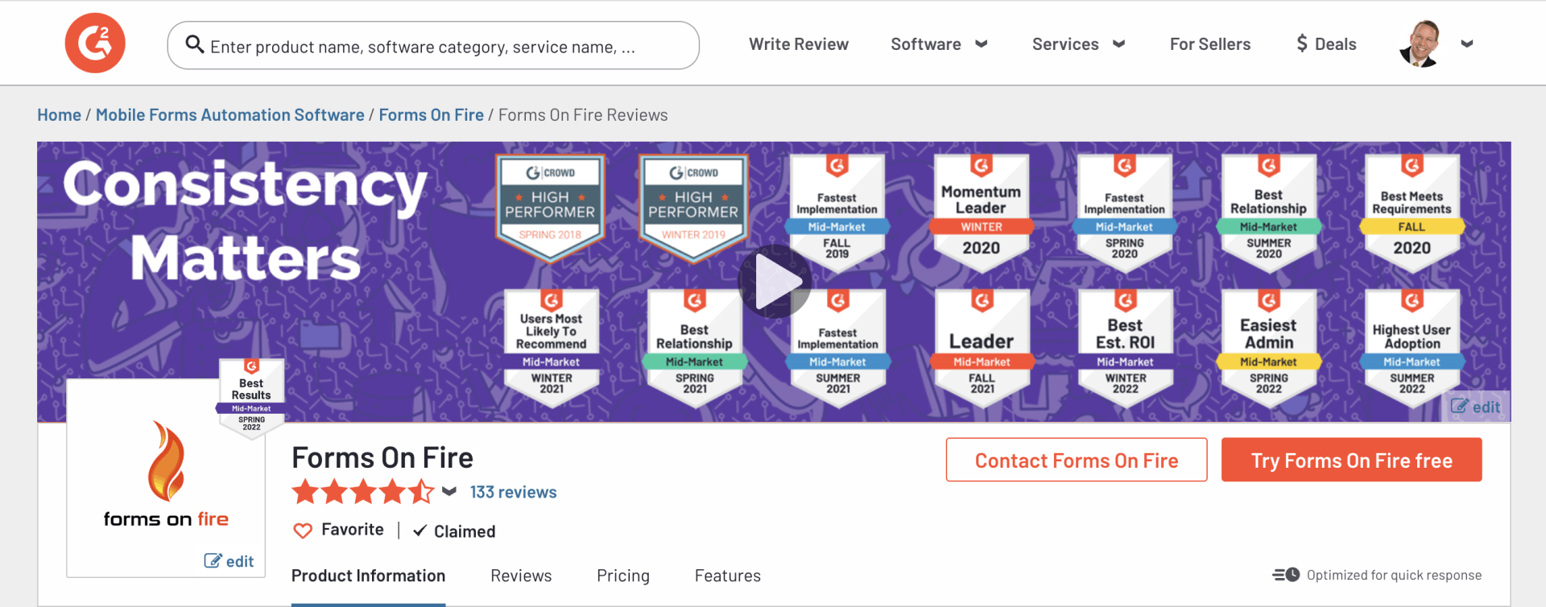Click the logo edit pencil icon
The width and height of the screenshot is (1546, 607).
point(213,561)
